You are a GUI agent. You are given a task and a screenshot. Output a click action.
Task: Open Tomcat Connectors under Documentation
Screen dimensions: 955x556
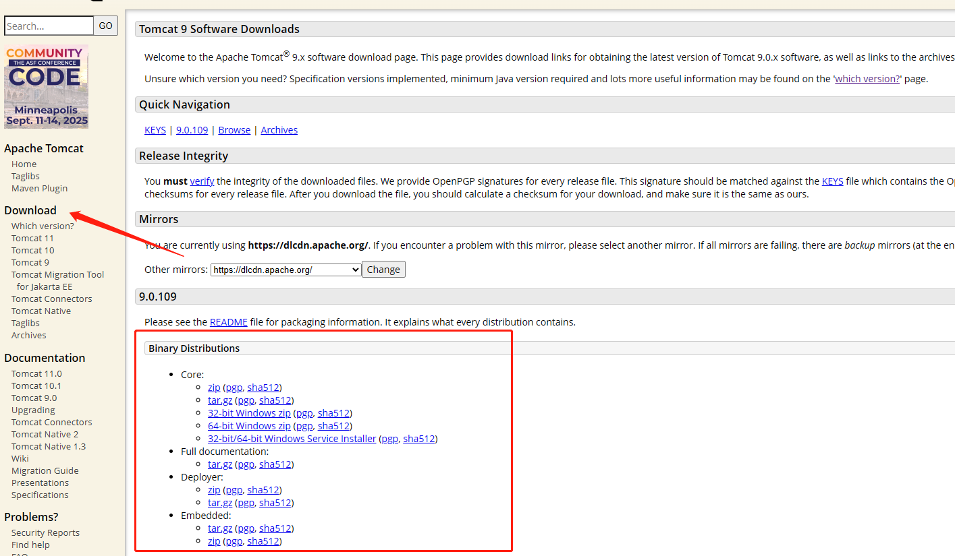[52, 422]
